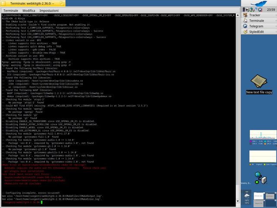The height and width of the screenshot is (208, 277).
Task: Click the weather cloud replicant widget
Action: coord(247,198)
